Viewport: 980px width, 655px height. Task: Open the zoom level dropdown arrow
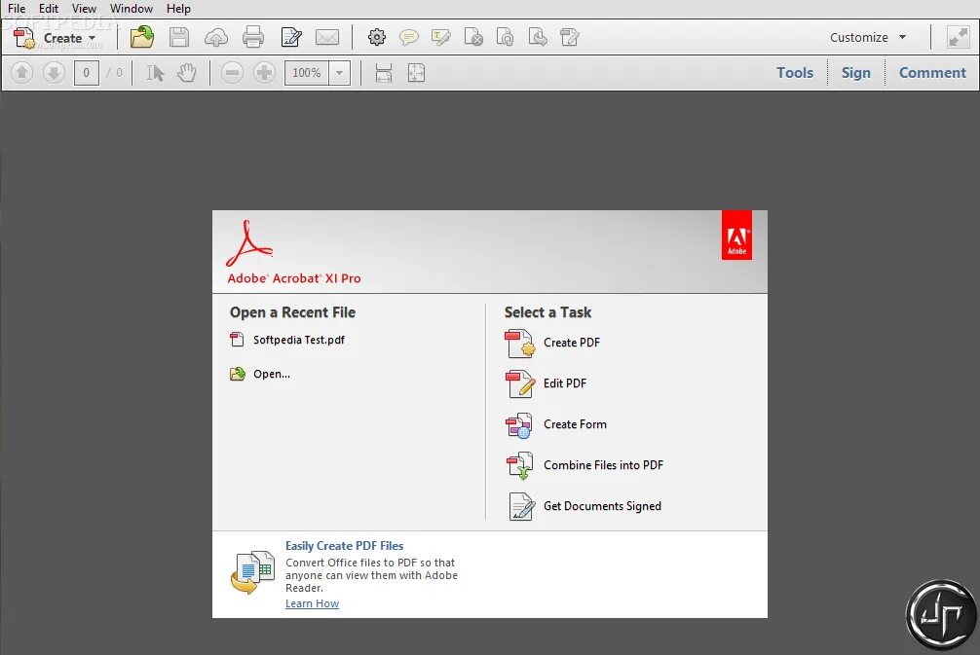(339, 73)
